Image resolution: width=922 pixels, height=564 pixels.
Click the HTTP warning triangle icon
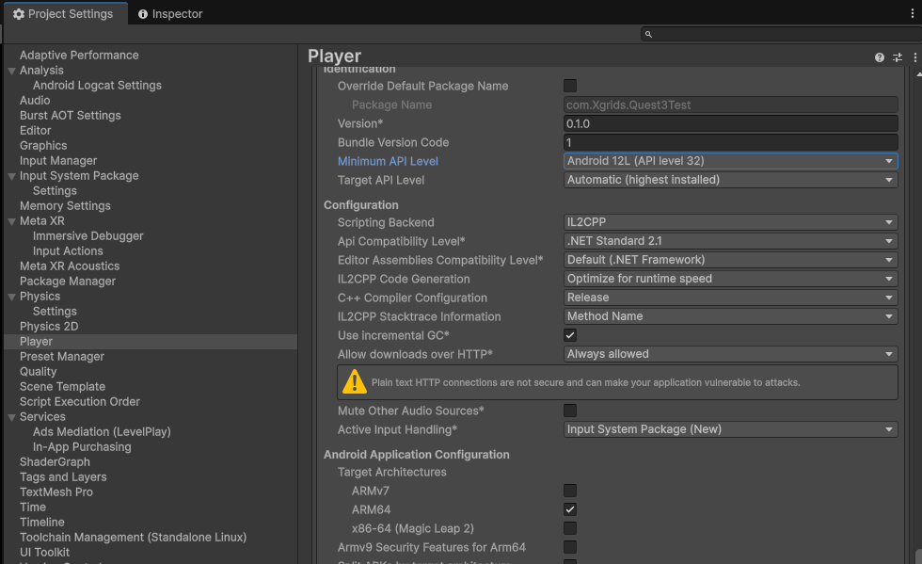tap(355, 381)
